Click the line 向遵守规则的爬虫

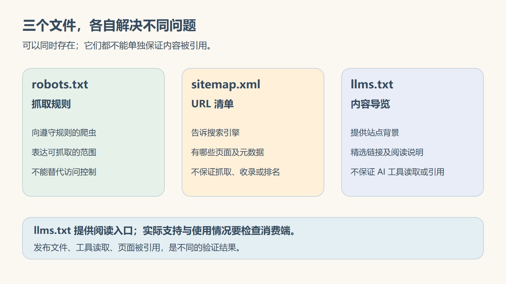click(64, 133)
